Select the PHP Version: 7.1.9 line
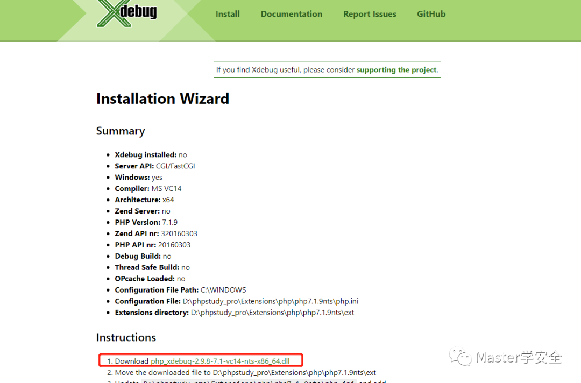Image resolution: width=581 pixels, height=383 pixels. tap(146, 222)
